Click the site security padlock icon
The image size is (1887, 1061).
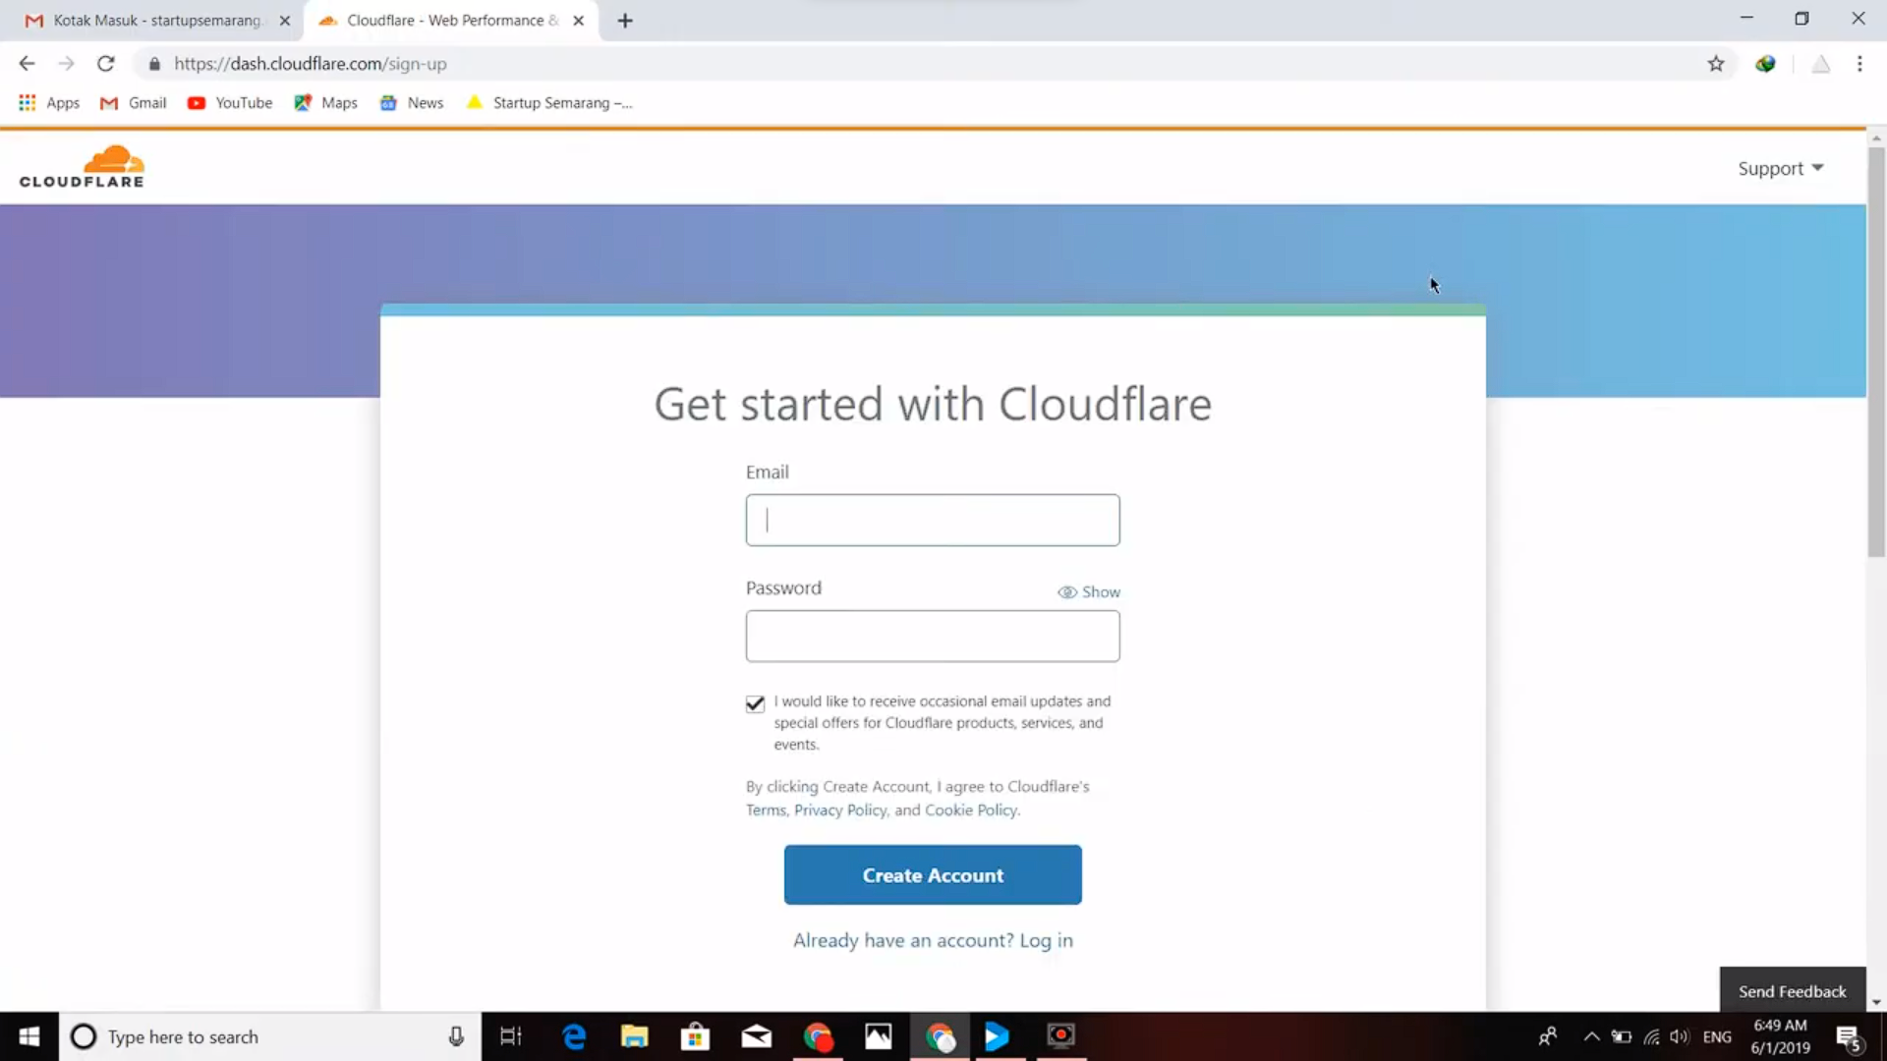pos(154,64)
